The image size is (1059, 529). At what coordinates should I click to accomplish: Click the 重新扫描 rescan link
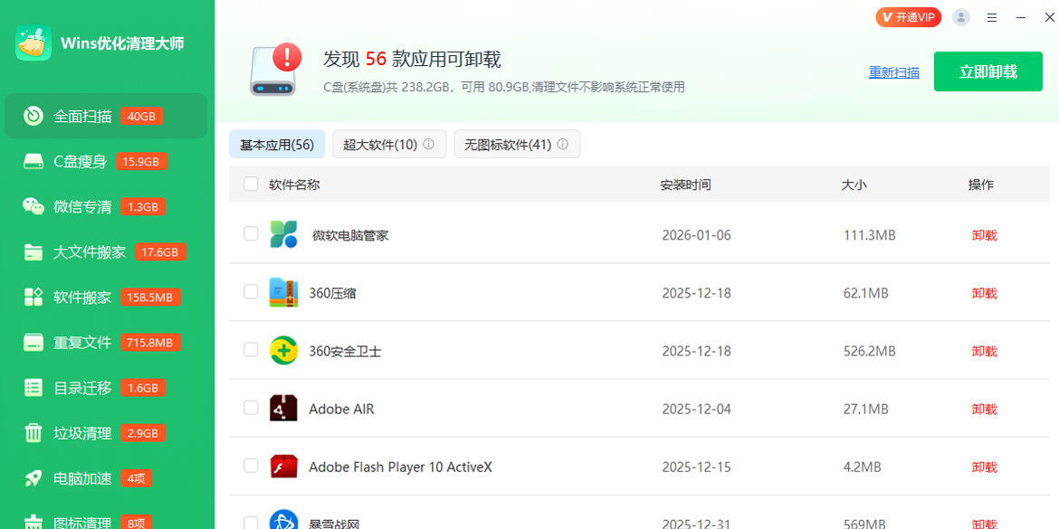[894, 71]
